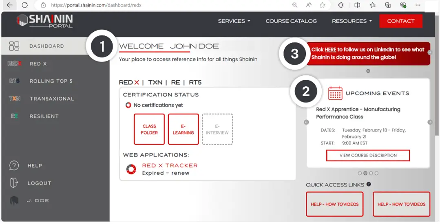Open the Course Catalog menu item

pyautogui.click(x=291, y=21)
